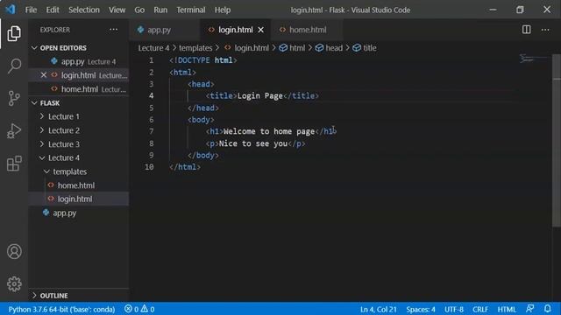
Task: Open app.py under Lecture 4
Action: (x=64, y=213)
